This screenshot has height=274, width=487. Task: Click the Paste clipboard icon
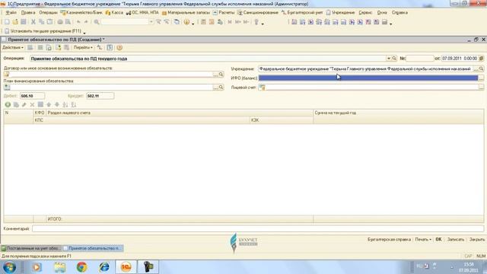point(49,22)
